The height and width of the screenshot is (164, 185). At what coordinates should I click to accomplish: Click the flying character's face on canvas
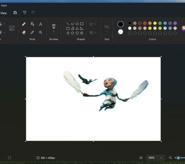(109, 83)
